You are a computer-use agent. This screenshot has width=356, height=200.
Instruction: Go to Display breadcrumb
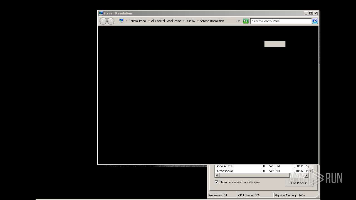(191, 21)
